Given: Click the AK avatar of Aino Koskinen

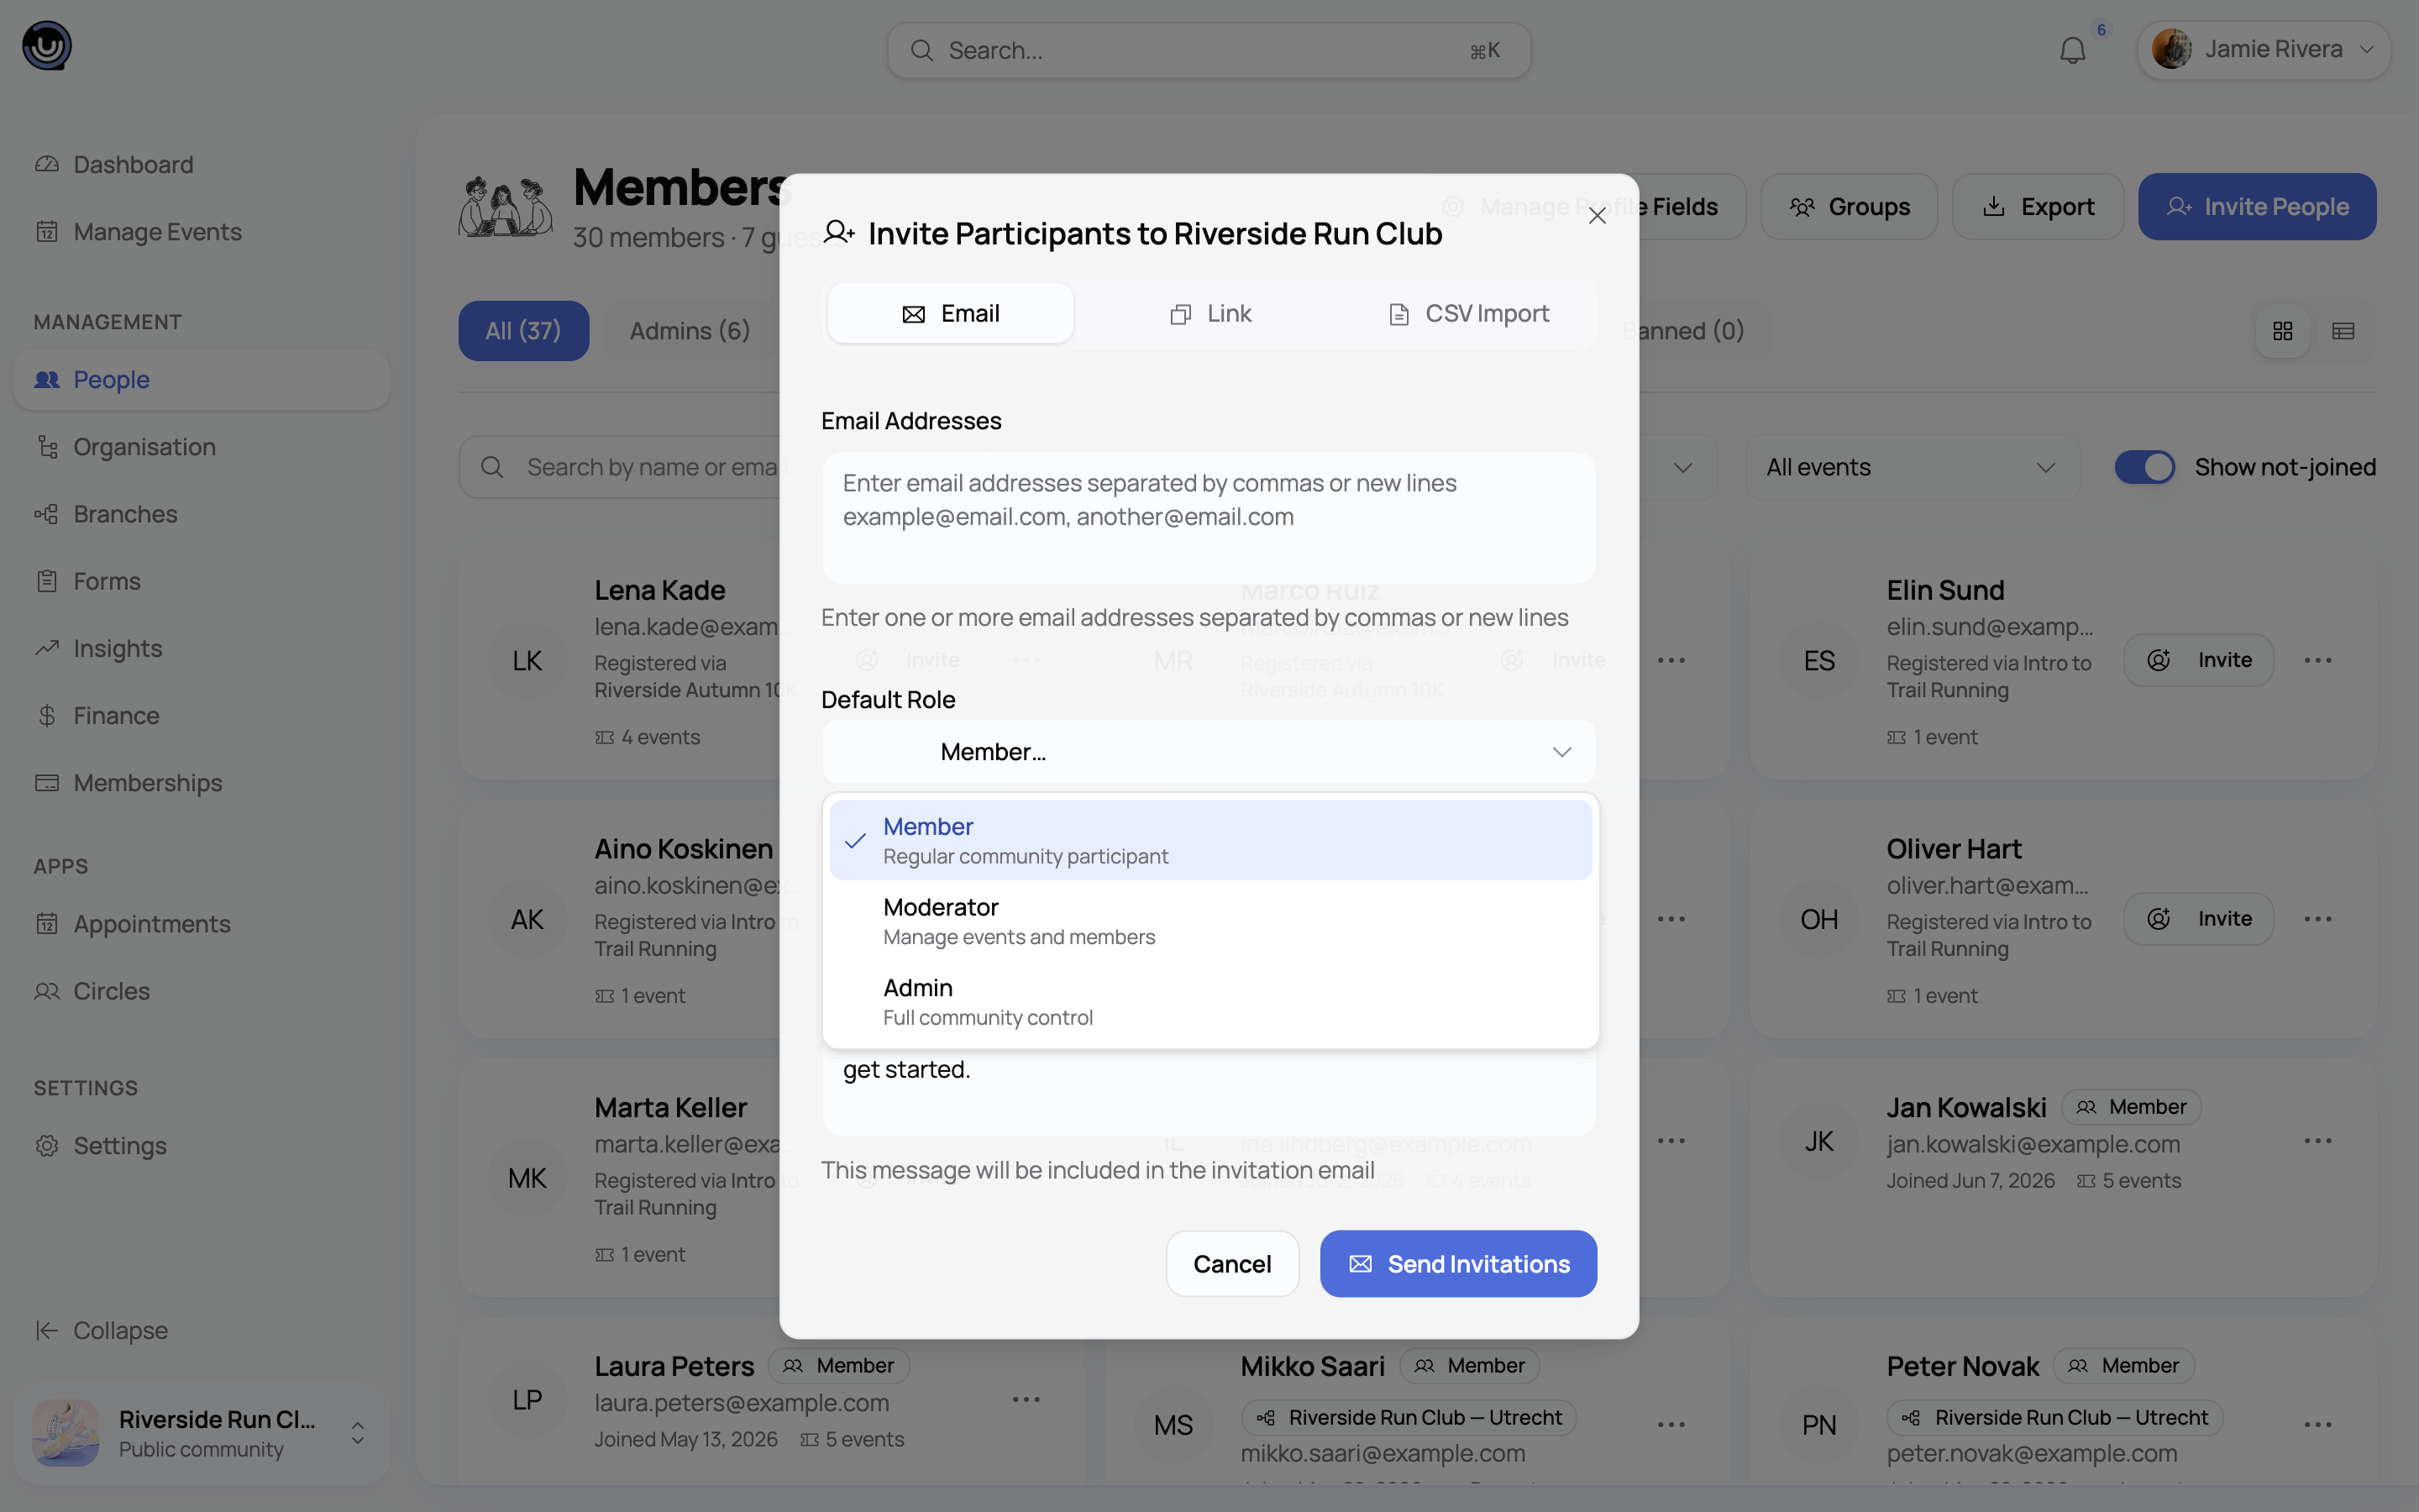Looking at the screenshot, I should [527, 920].
